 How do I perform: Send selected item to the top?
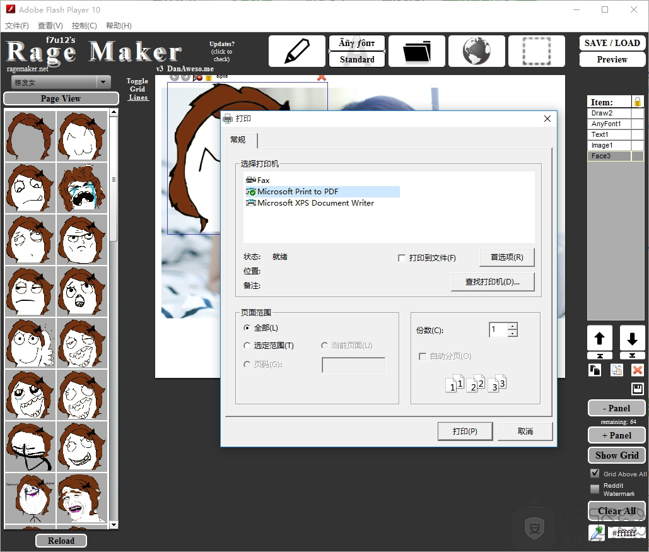pyautogui.click(x=599, y=356)
